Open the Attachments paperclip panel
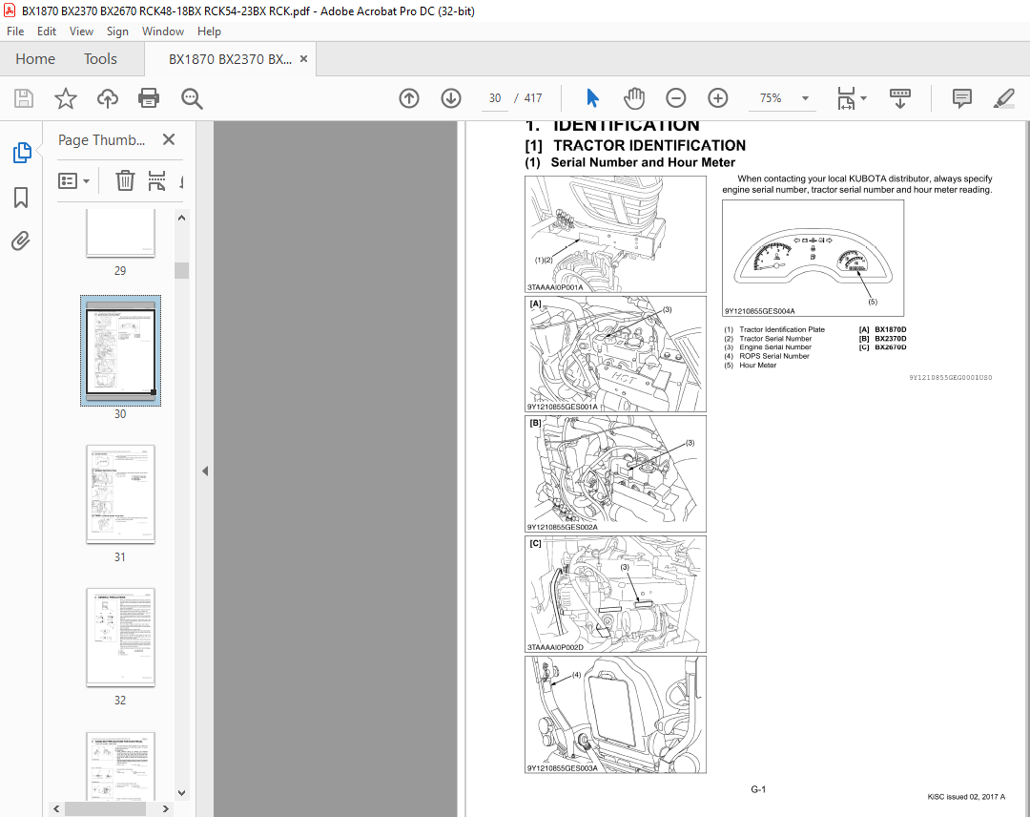 (x=20, y=241)
